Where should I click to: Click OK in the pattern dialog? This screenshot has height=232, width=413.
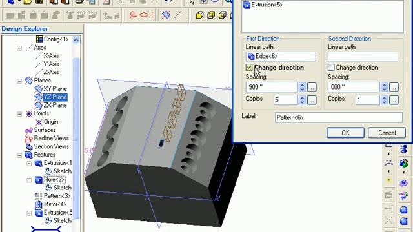coord(346,133)
